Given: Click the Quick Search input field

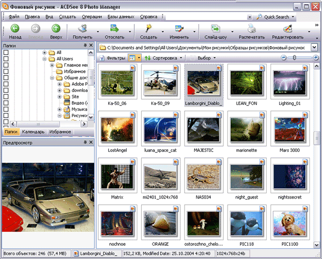Looking at the screenshot, I should 206,17.
